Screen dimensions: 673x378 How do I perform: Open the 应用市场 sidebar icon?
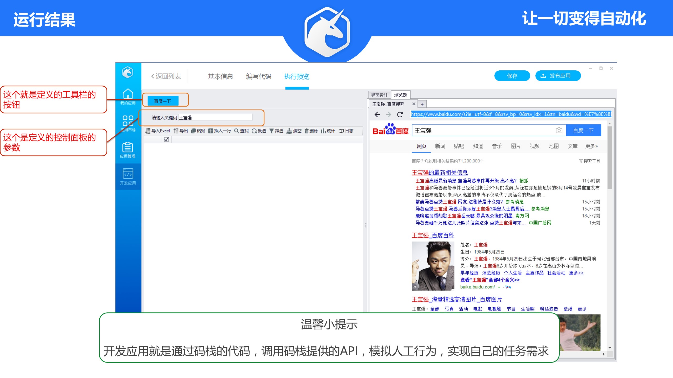128,121
